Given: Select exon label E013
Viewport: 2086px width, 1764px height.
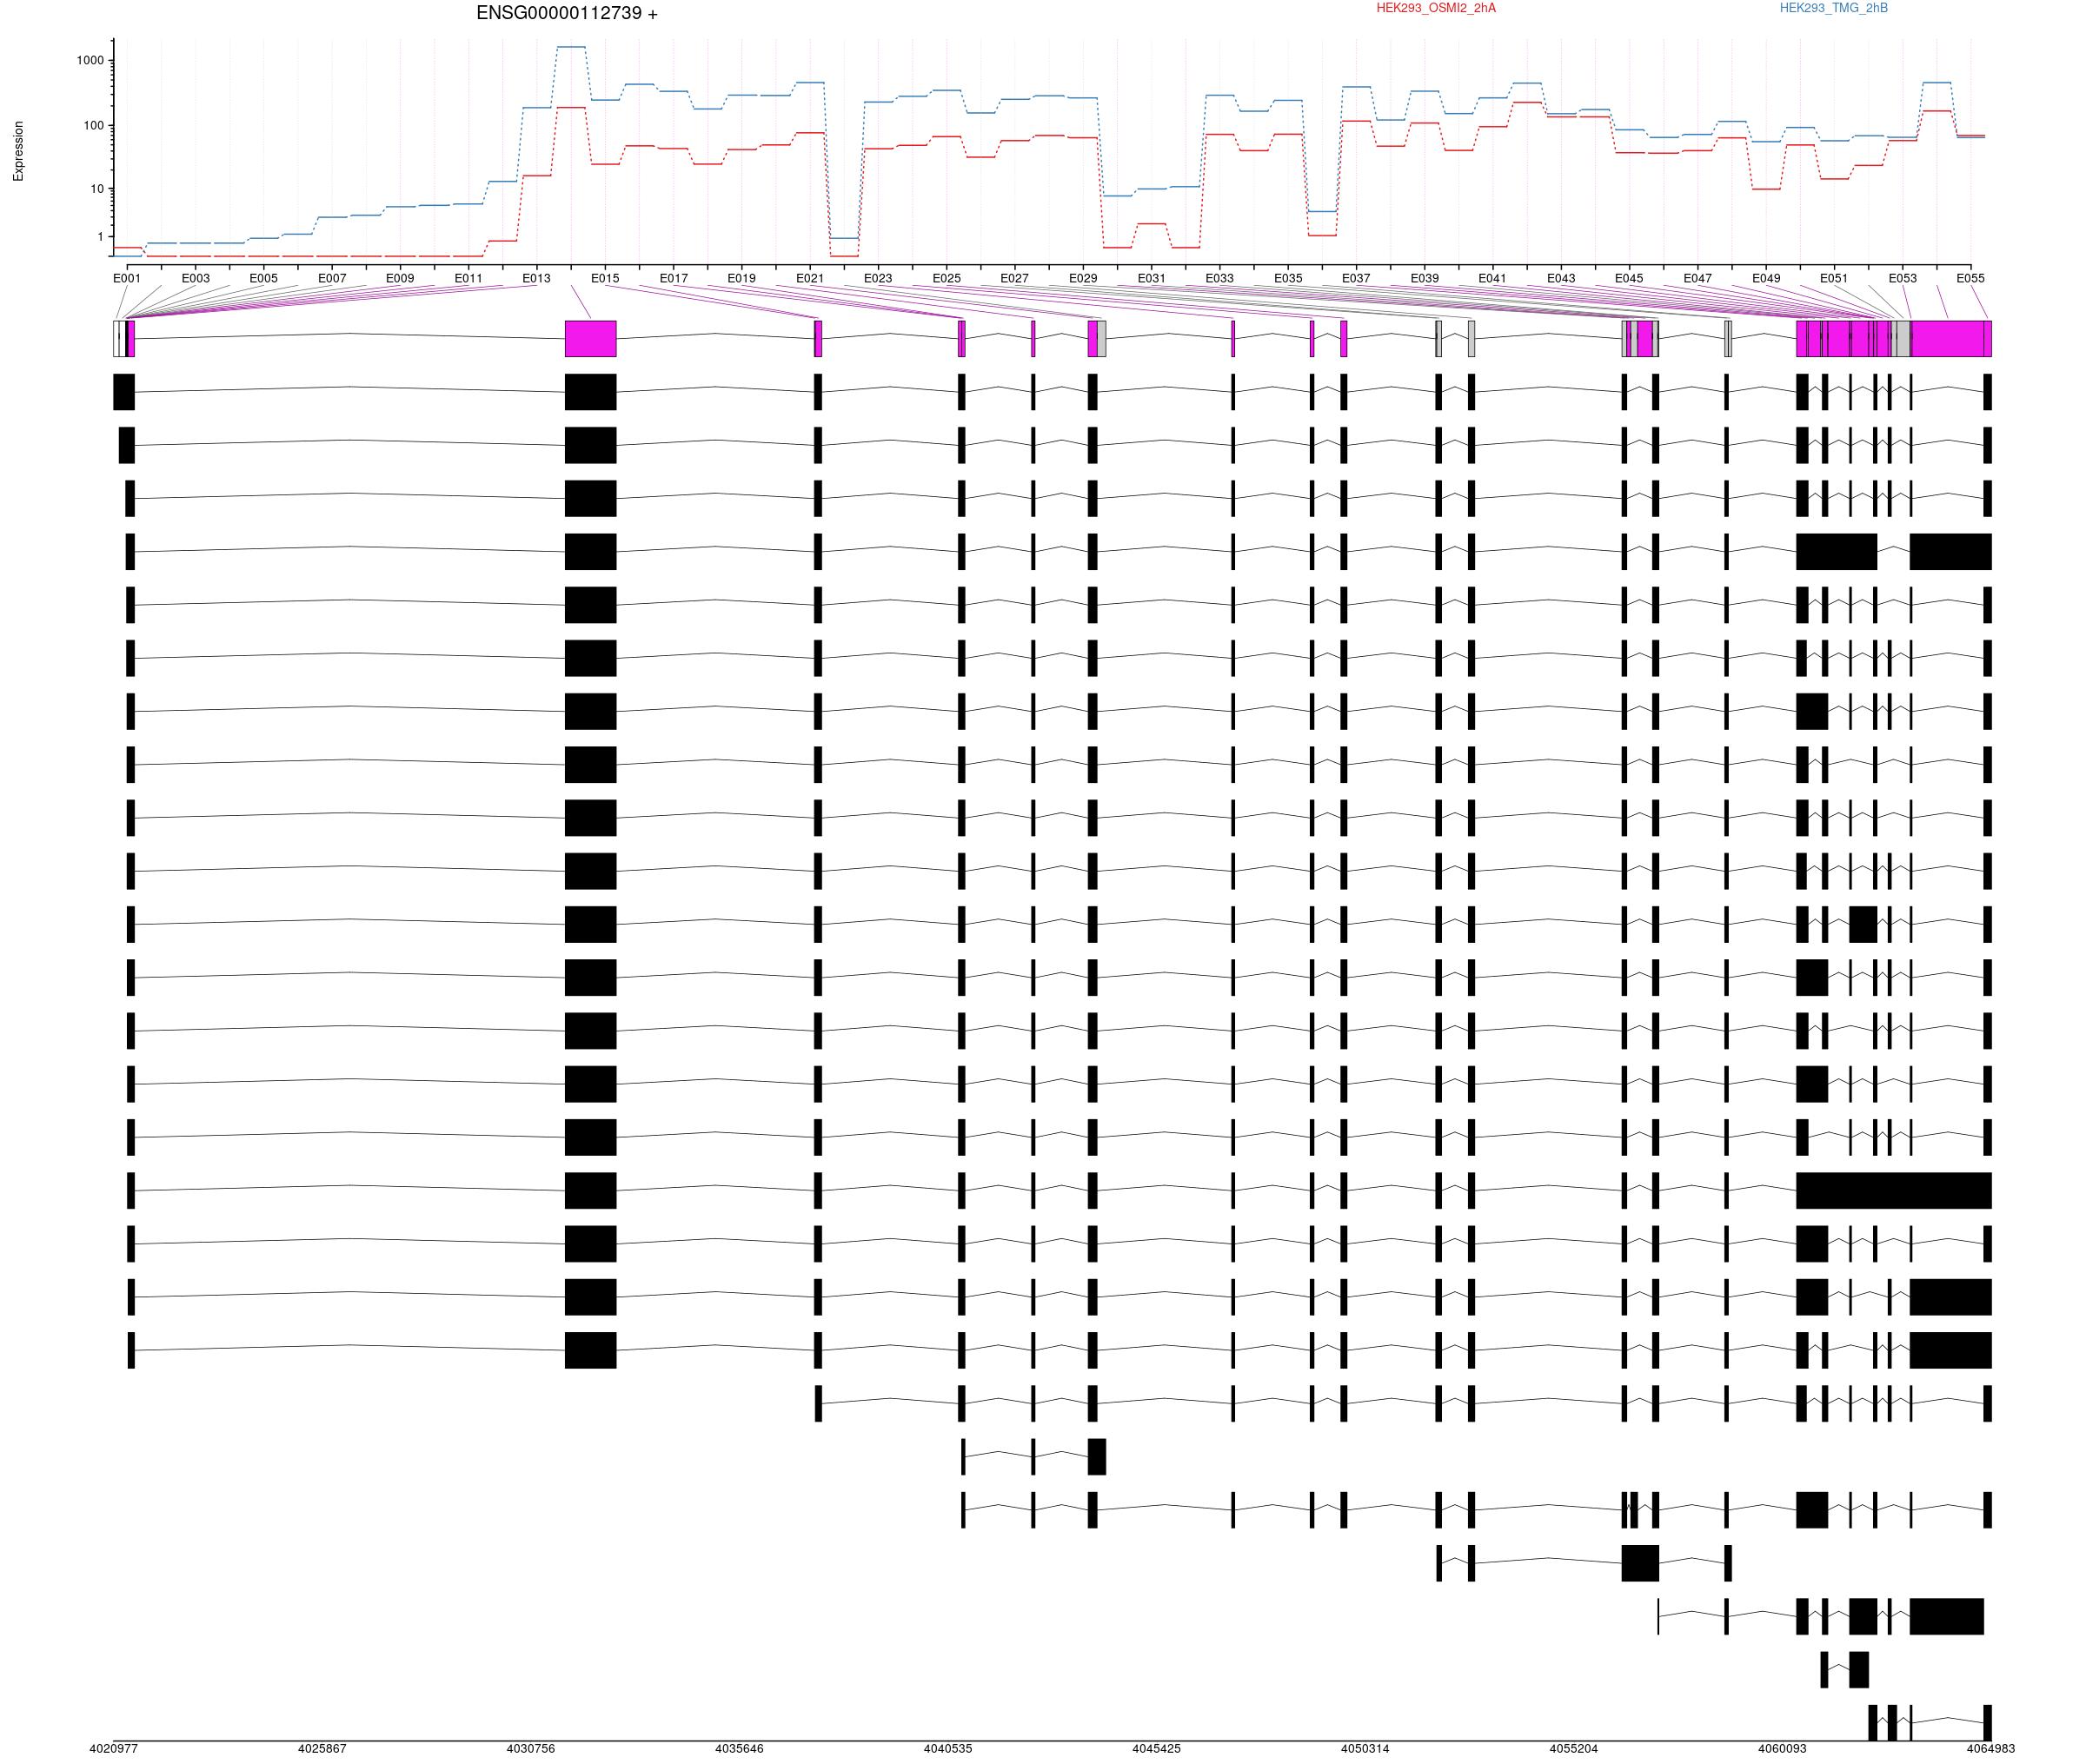Looking at the screenshot, I should 537,278.
